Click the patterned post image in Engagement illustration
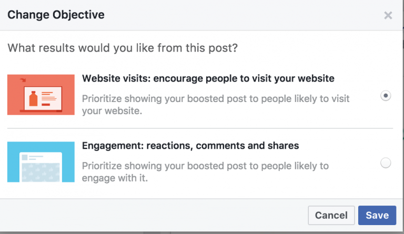Image resolution: width=404 pixels, height=234 pixels. [x=41, y=173]
